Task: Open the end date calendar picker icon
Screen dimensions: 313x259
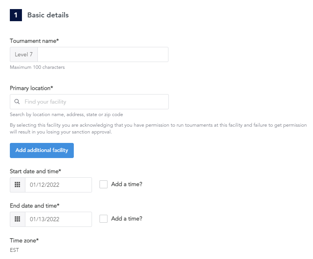Action: [17, 219]
